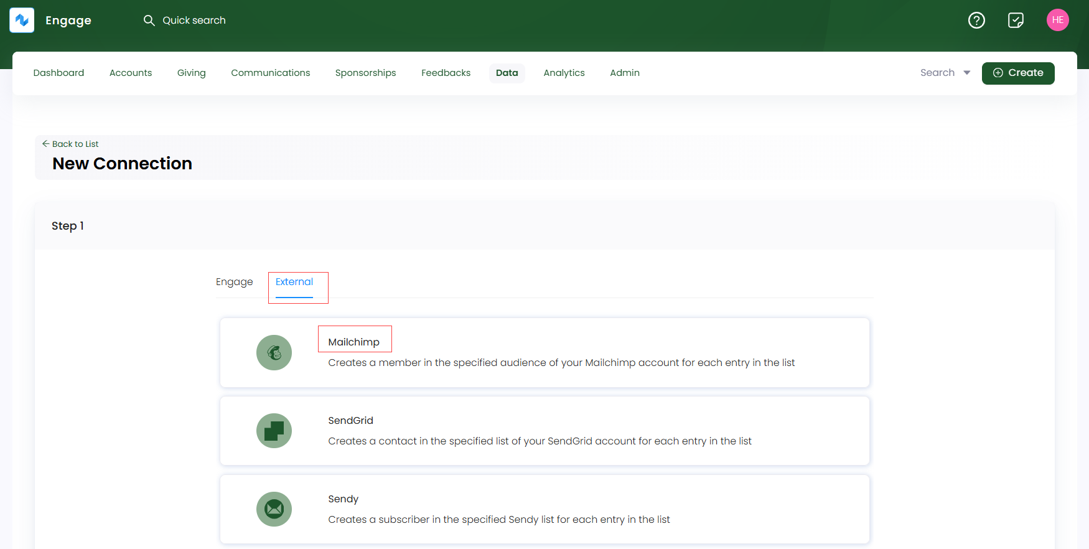Viewport: 1089px width, 549px height.
Task: Choose the Mailchimp connection title
Action: (x=353, y=342)
